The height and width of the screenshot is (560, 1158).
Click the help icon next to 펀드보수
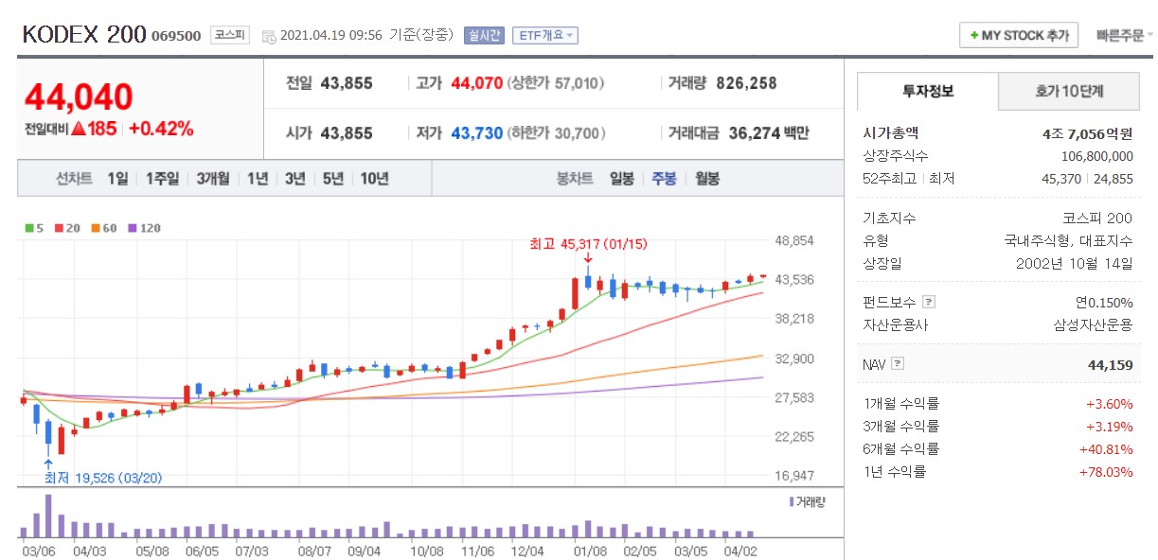coord(929,302)
